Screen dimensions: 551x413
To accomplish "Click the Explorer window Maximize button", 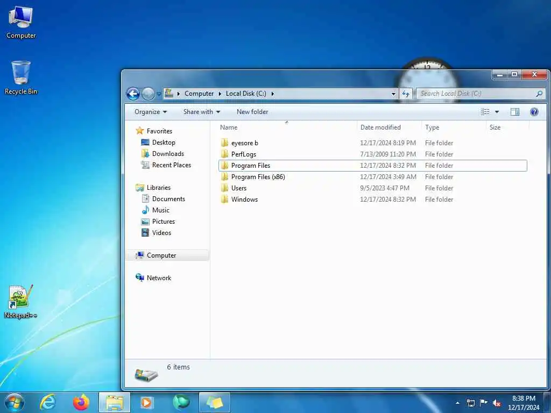I will point(514,74).
